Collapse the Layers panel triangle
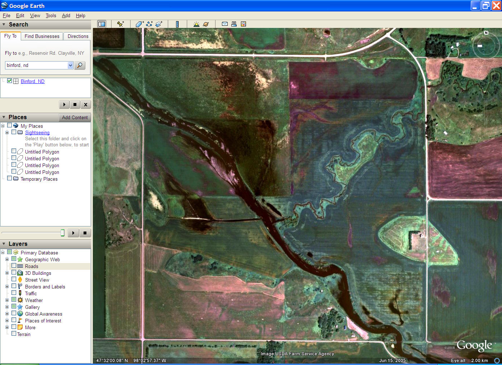The width and height of the screenshot is (502, 365). pos(4,244)
